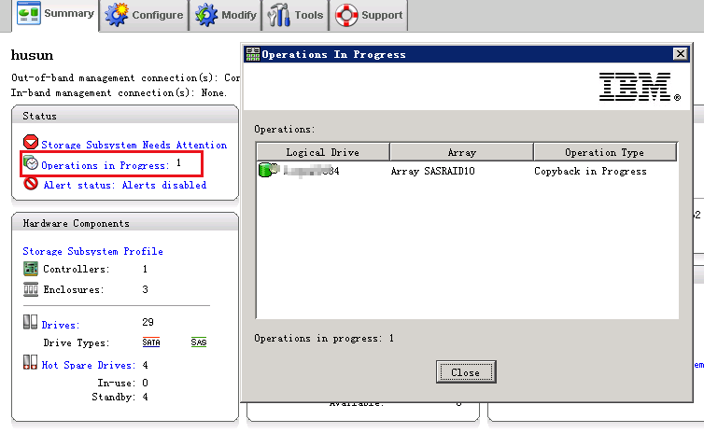Click the 'In-use:' label
Viewport: 704px width, 433px height.
tap(117, 383)
